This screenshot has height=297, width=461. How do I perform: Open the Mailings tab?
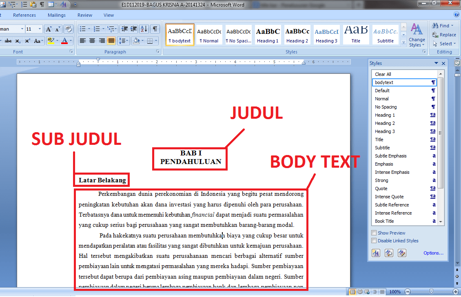pyautogui.click(x=57, y=15)
